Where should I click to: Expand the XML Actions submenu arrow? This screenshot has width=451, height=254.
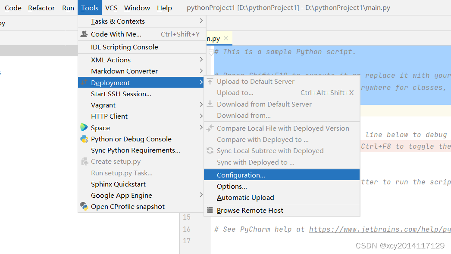[x=201, y=60]
